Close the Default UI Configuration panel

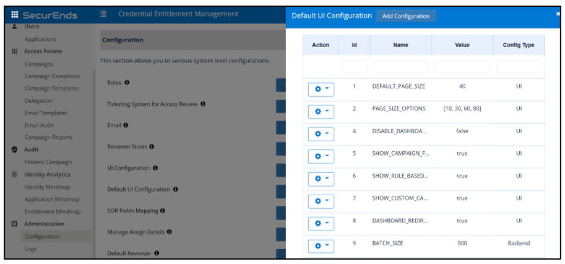(x=558, y=13)
